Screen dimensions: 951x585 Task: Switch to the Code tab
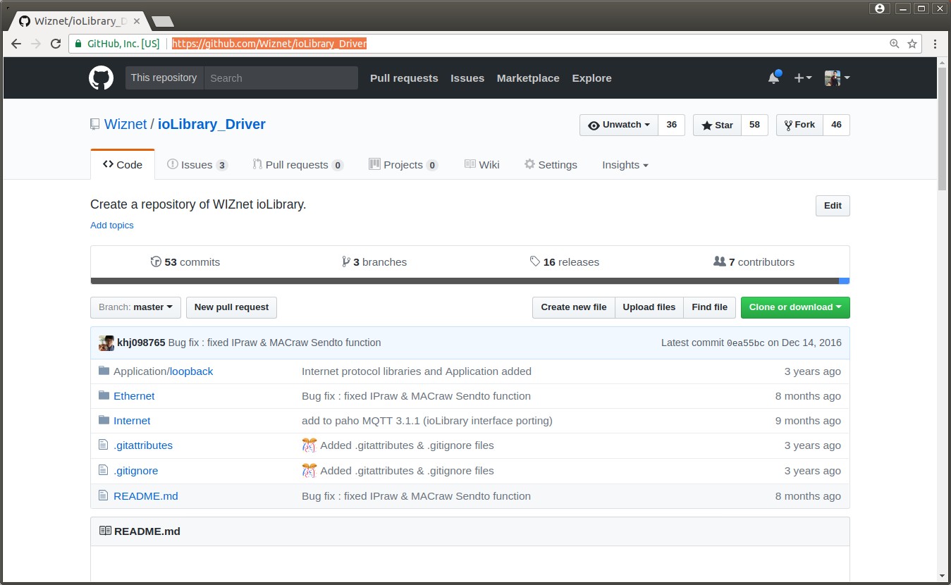pyautogui.click(x=123, y=164)
